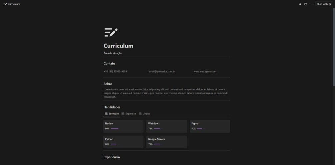Click the search magnifier icon
The height and width of the screenshot is (165, 335).
click(300, 4)
